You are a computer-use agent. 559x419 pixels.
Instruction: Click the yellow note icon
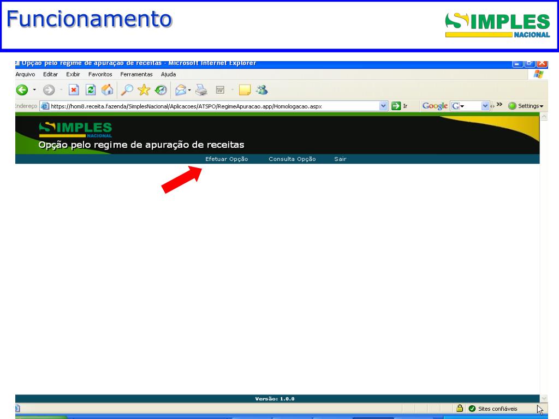click(245, 90)
